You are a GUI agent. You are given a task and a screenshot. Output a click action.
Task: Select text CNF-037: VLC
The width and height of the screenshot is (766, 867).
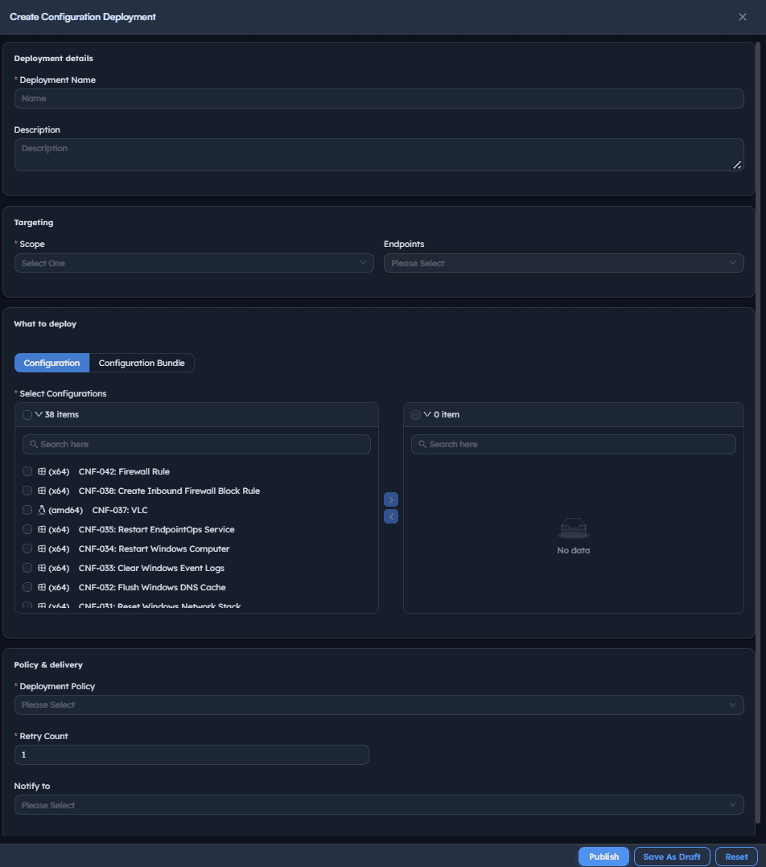coord(120,511)
